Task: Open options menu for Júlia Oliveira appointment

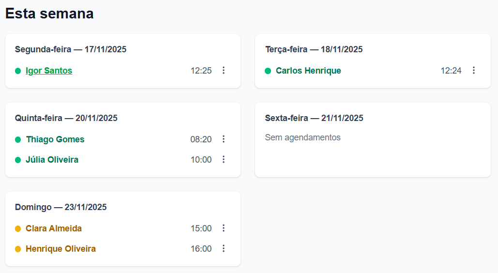Action: (x=224, y=160)
